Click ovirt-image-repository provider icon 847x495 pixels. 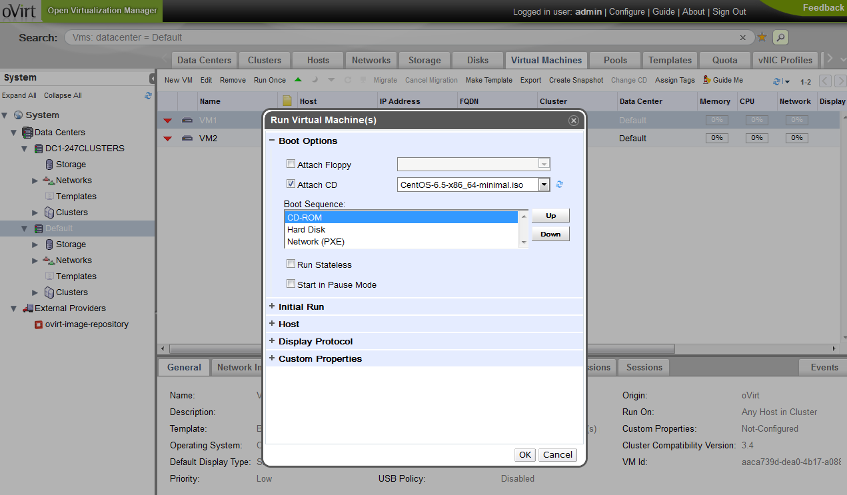click(39, 324)
